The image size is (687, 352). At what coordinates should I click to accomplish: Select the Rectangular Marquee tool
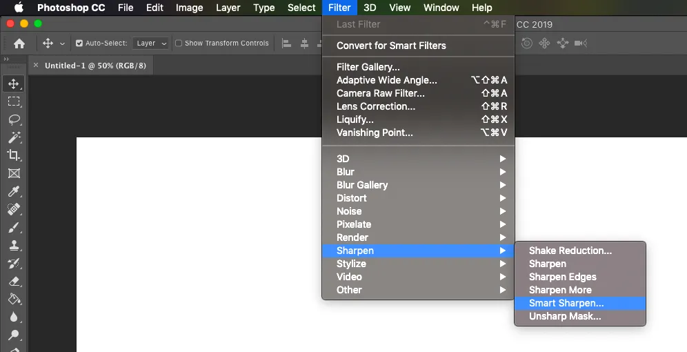tap(14, 101)
